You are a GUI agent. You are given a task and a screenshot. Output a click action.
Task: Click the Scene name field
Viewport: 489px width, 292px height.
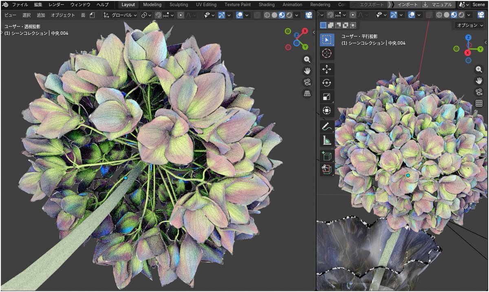click(478, 4)
